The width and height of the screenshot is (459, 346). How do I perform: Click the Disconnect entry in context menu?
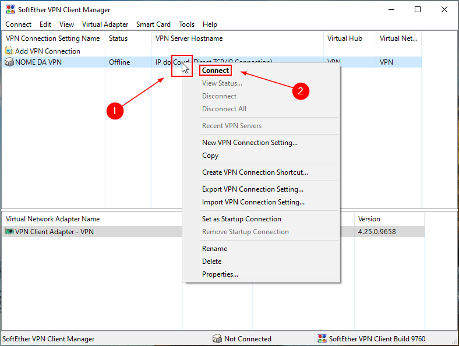[219, 96]
